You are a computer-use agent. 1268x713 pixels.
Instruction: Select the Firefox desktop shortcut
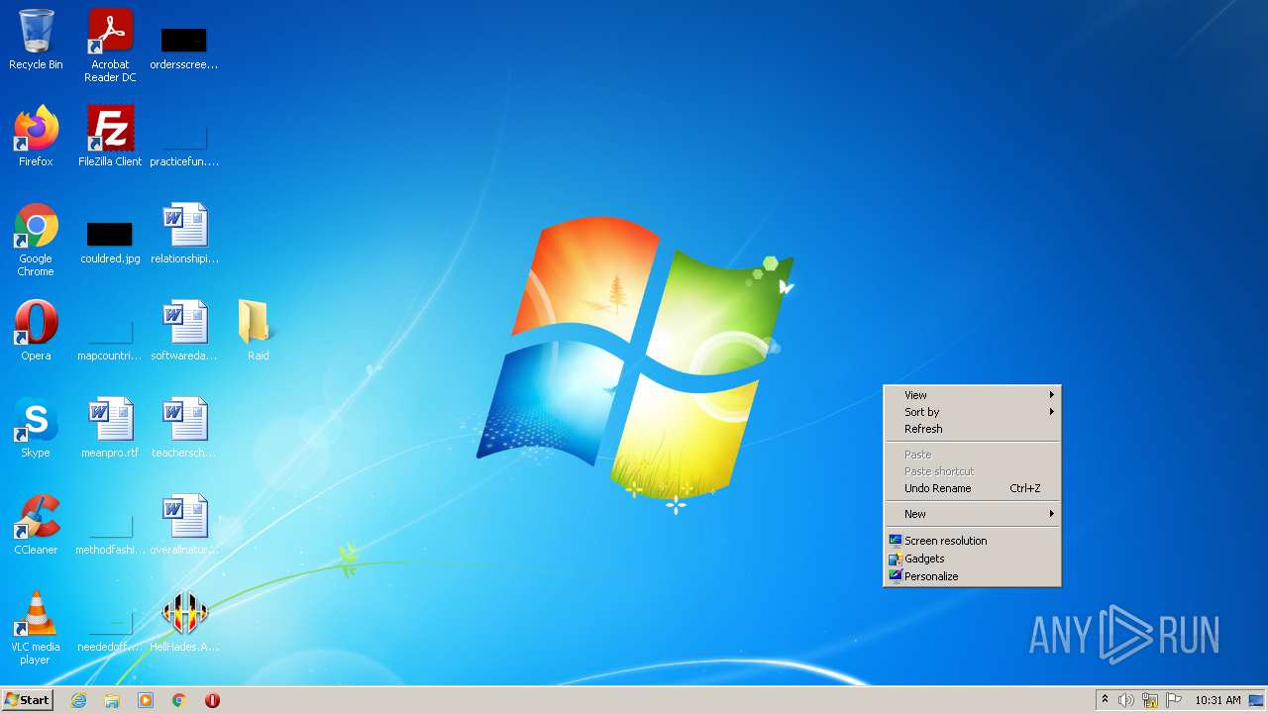click(x=36, y=137)
